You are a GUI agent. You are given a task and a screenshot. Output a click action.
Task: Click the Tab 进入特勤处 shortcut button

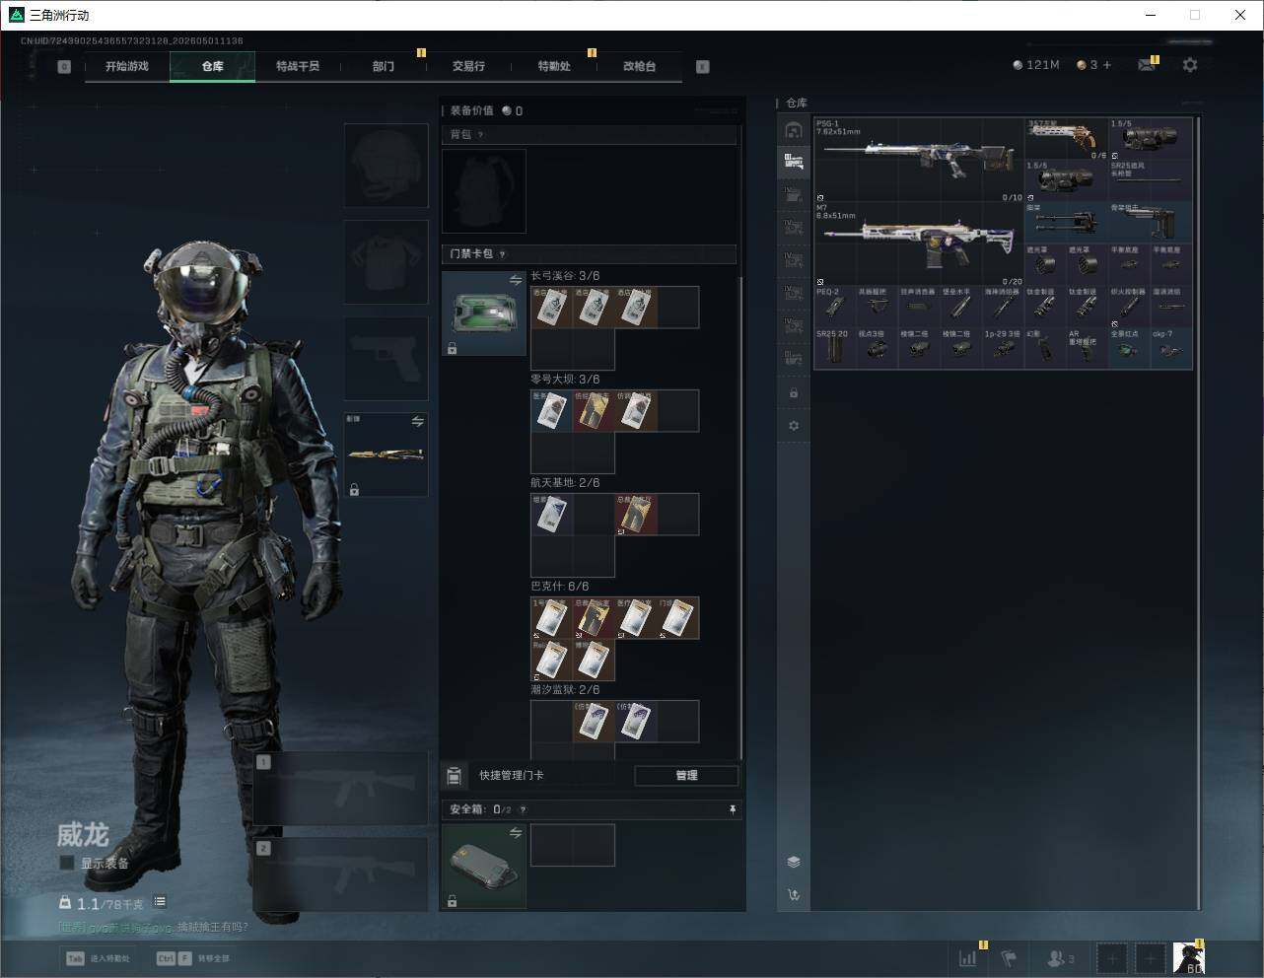98,958
